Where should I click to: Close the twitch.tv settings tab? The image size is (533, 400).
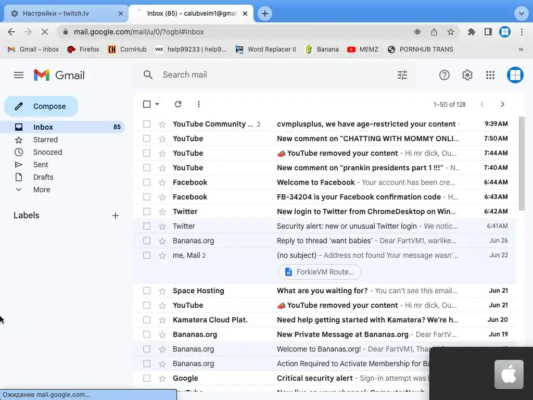point(121,14)
